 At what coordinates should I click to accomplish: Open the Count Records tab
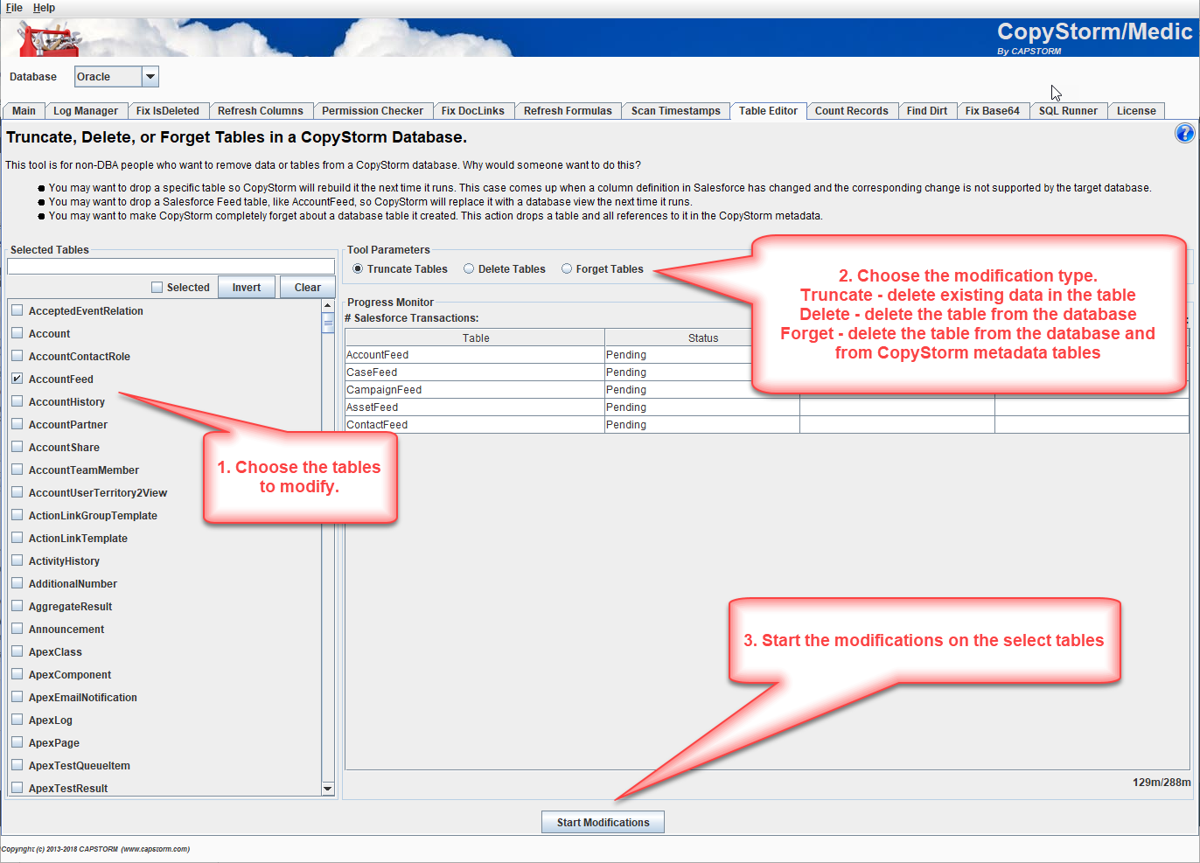pyautogui.click(x=852, y=111)
